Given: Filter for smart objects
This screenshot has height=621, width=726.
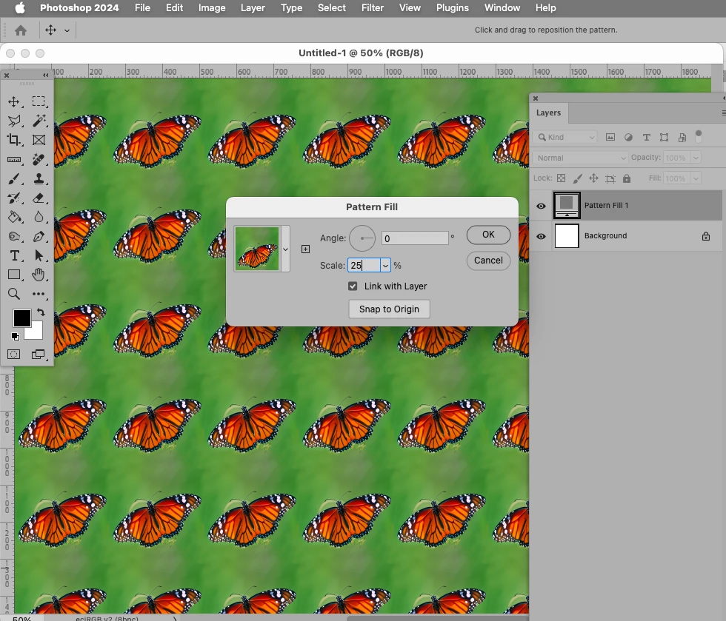Looking at the screenshot, I should click(x=682, y=138).
